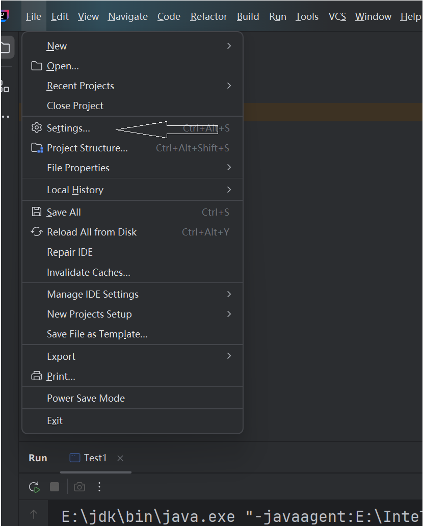This screenshot has width=424, height=526.
Task: Open the Structure tool window icon
Action: coord(5,87)
